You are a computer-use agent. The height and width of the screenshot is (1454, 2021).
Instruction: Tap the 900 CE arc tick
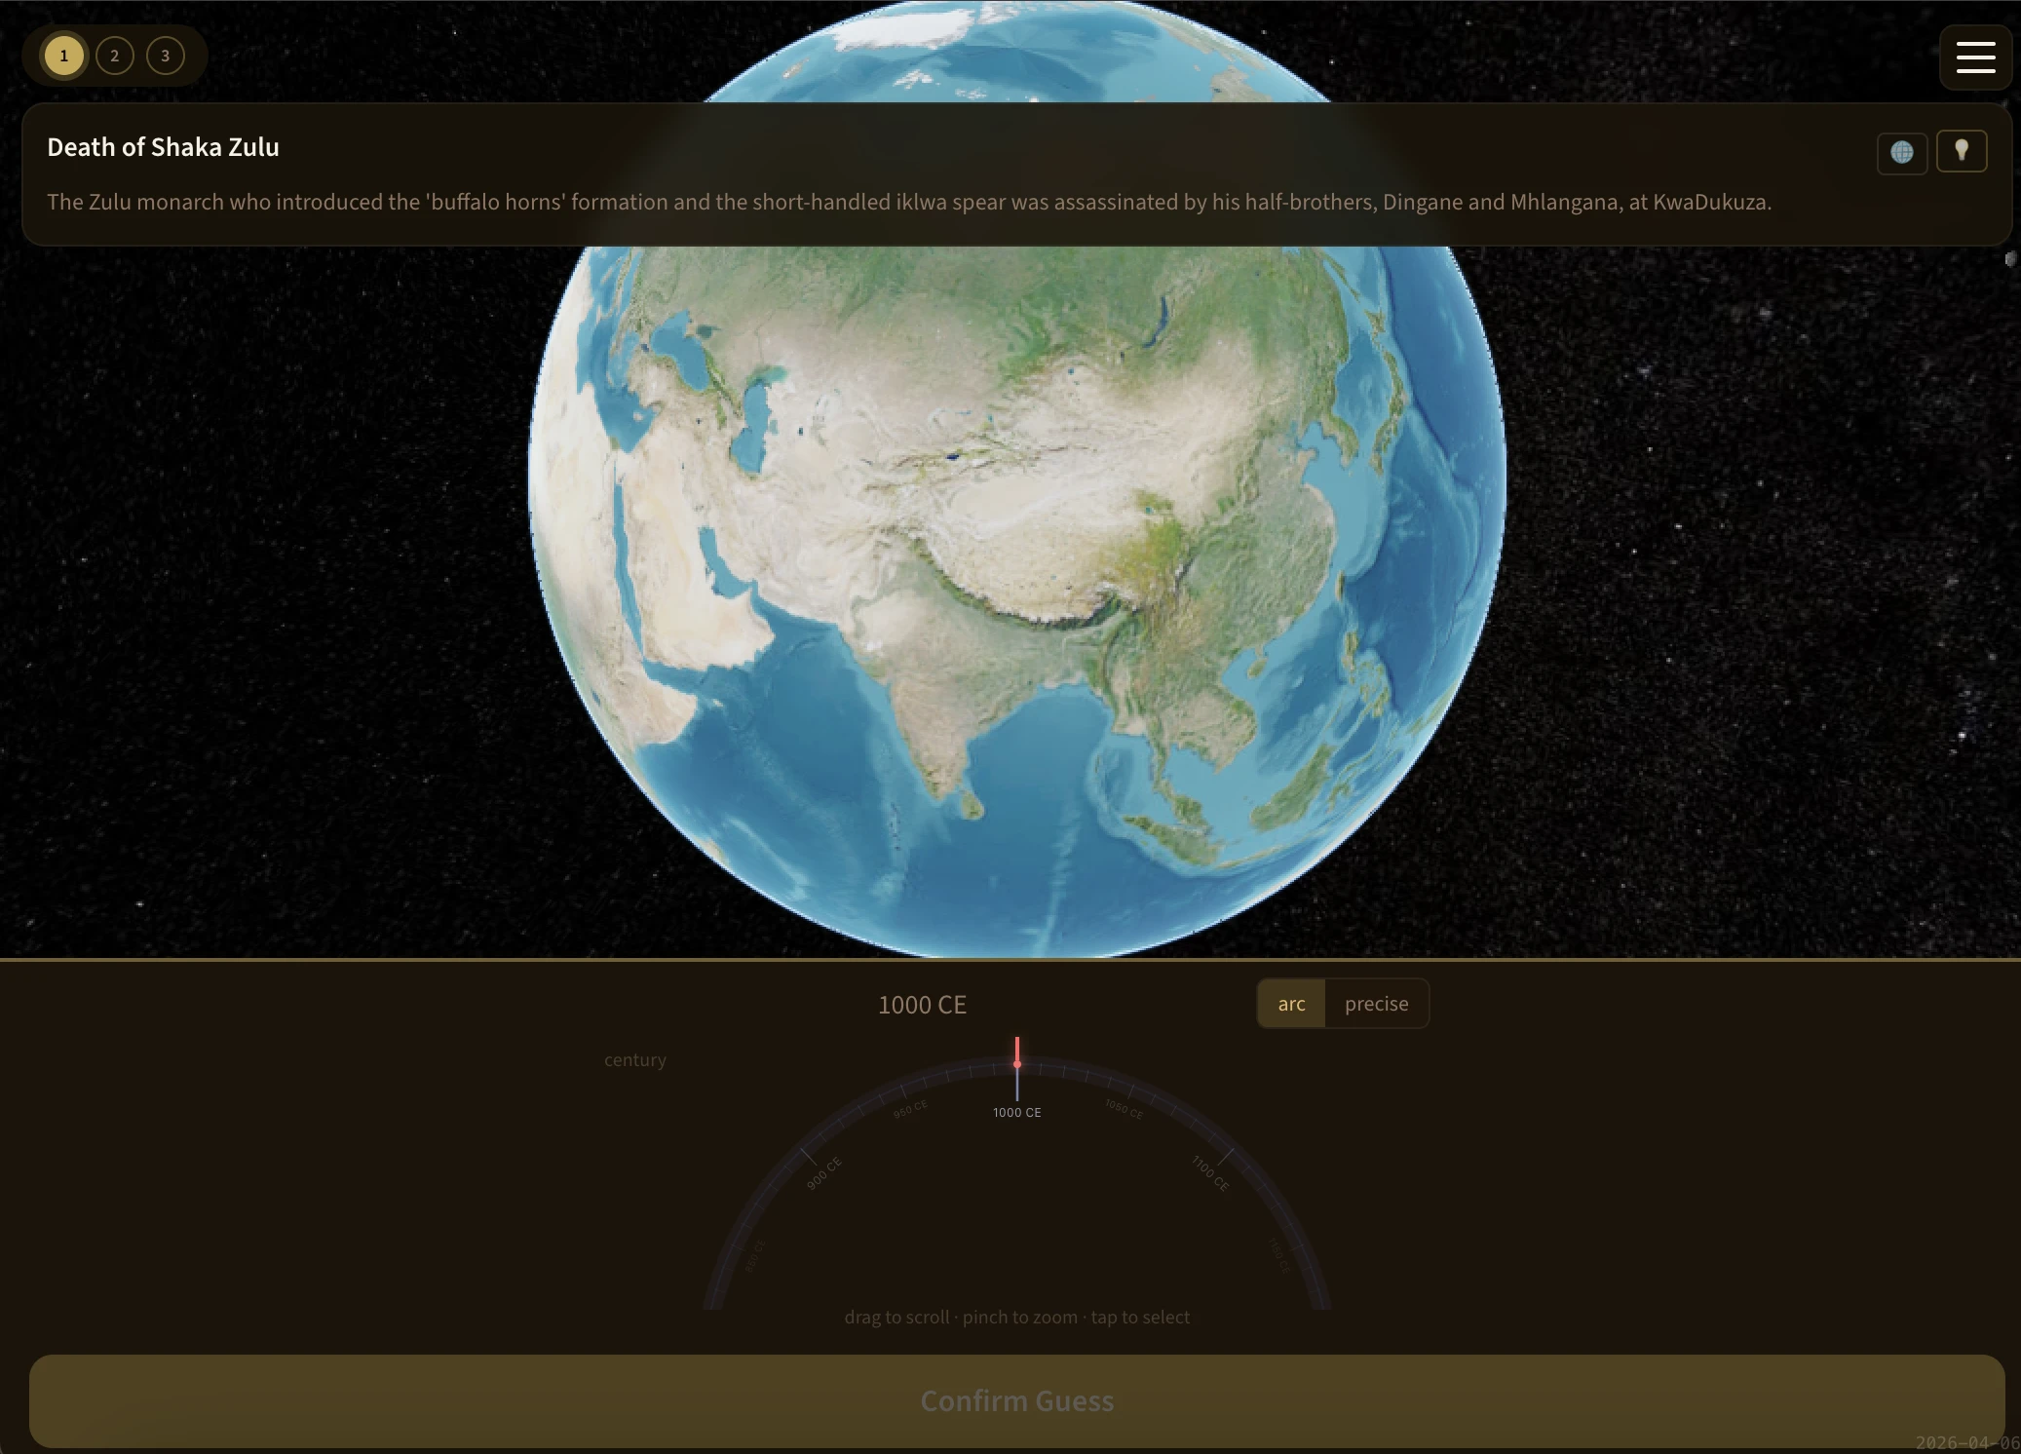(x=808, y=1156)
